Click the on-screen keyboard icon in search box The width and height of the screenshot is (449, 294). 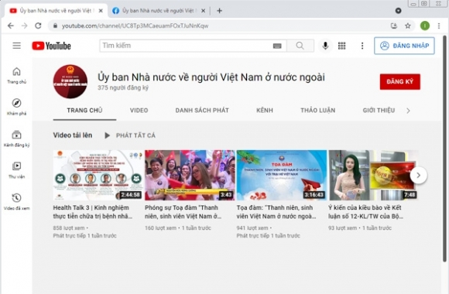(x=277, y=46)
